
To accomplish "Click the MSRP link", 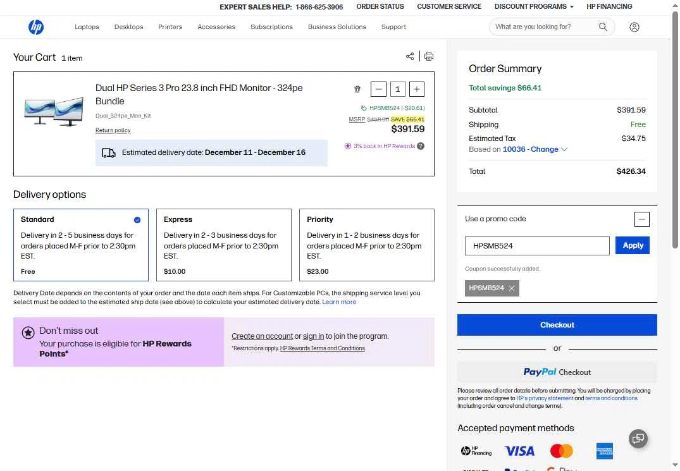I will pyautogui.click(x=357, y=119).
